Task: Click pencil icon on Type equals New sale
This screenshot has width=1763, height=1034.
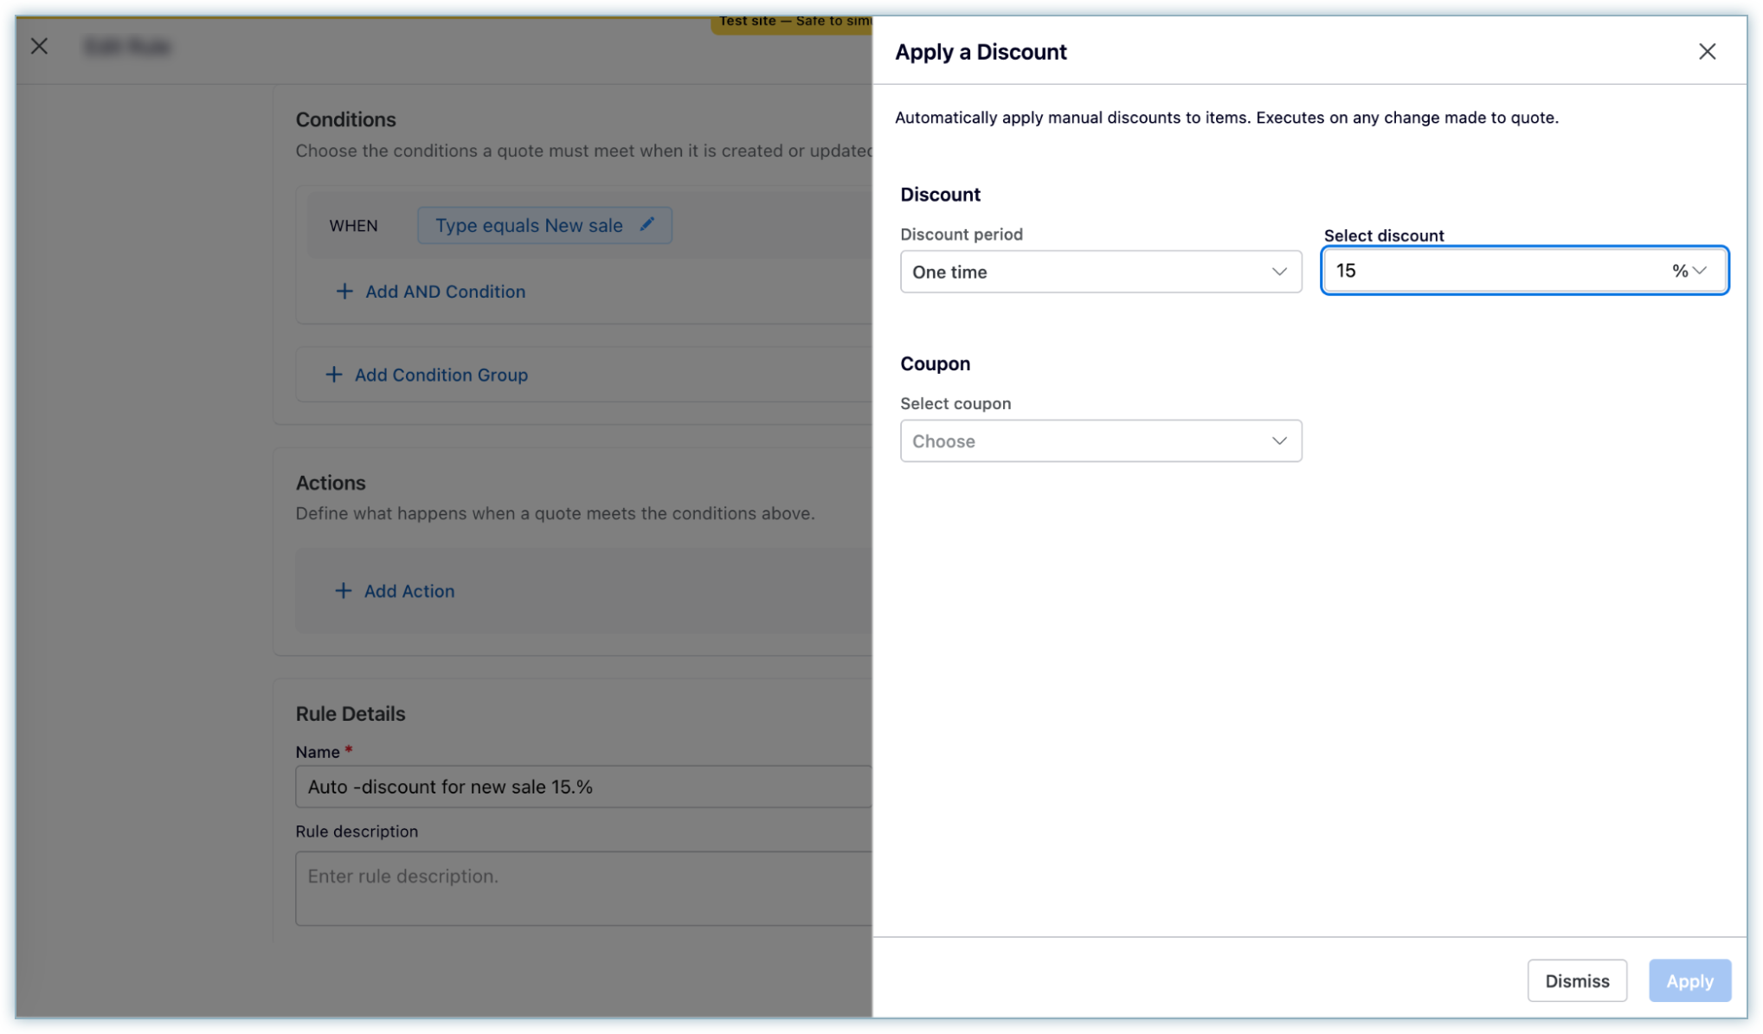Action: coord(647,224)
